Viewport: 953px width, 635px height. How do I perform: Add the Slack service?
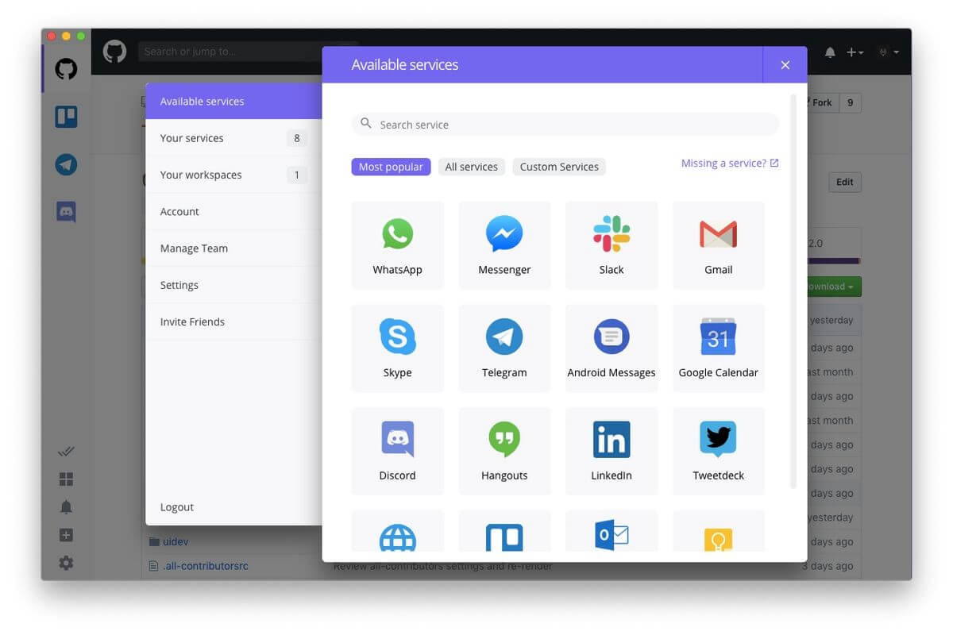pos(611,244)
